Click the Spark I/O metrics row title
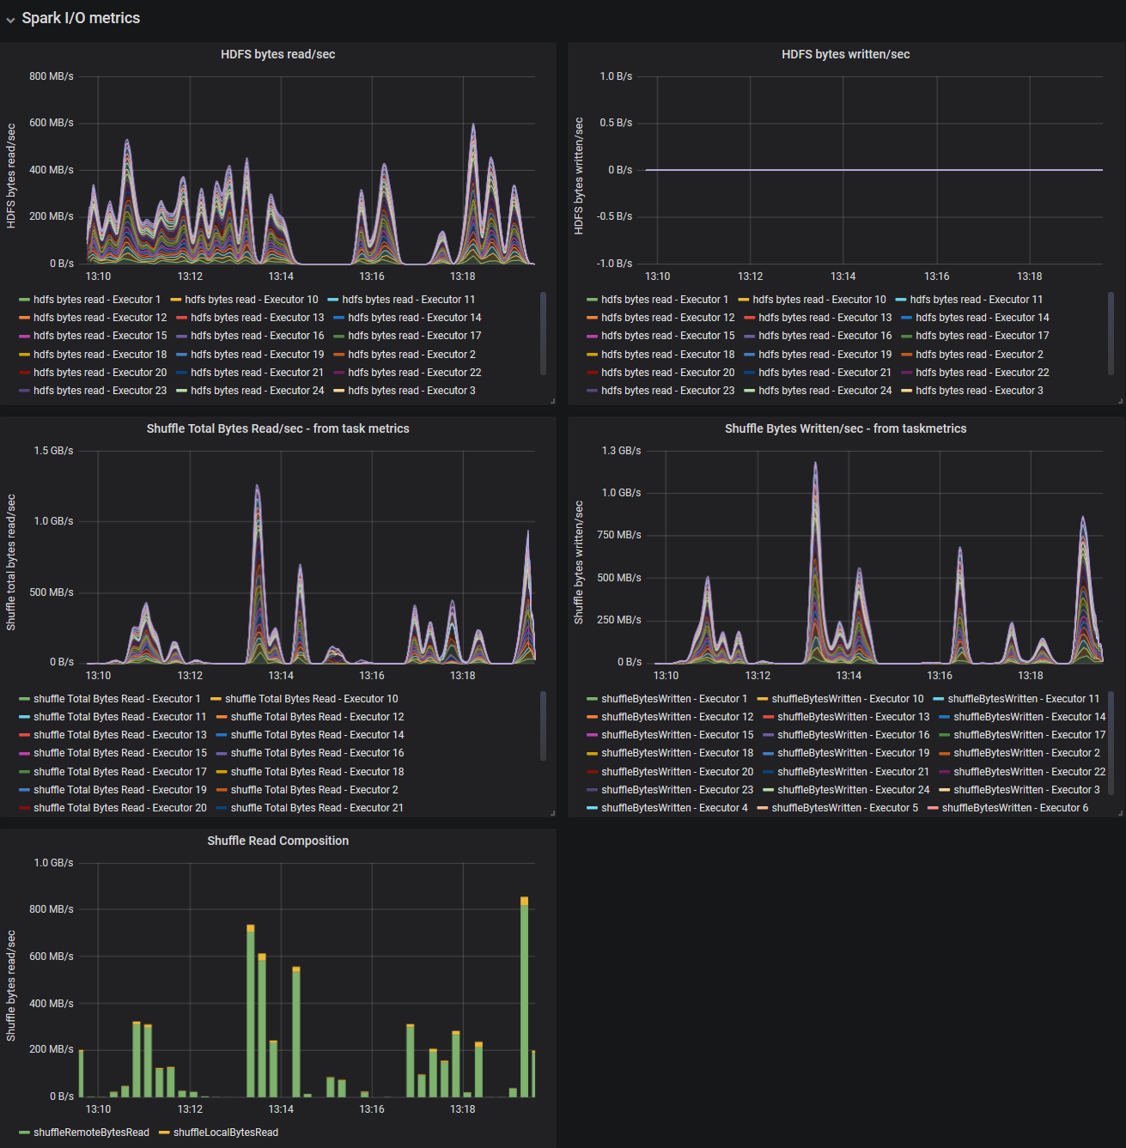The image size is (1126, 1148). [81, 18]
